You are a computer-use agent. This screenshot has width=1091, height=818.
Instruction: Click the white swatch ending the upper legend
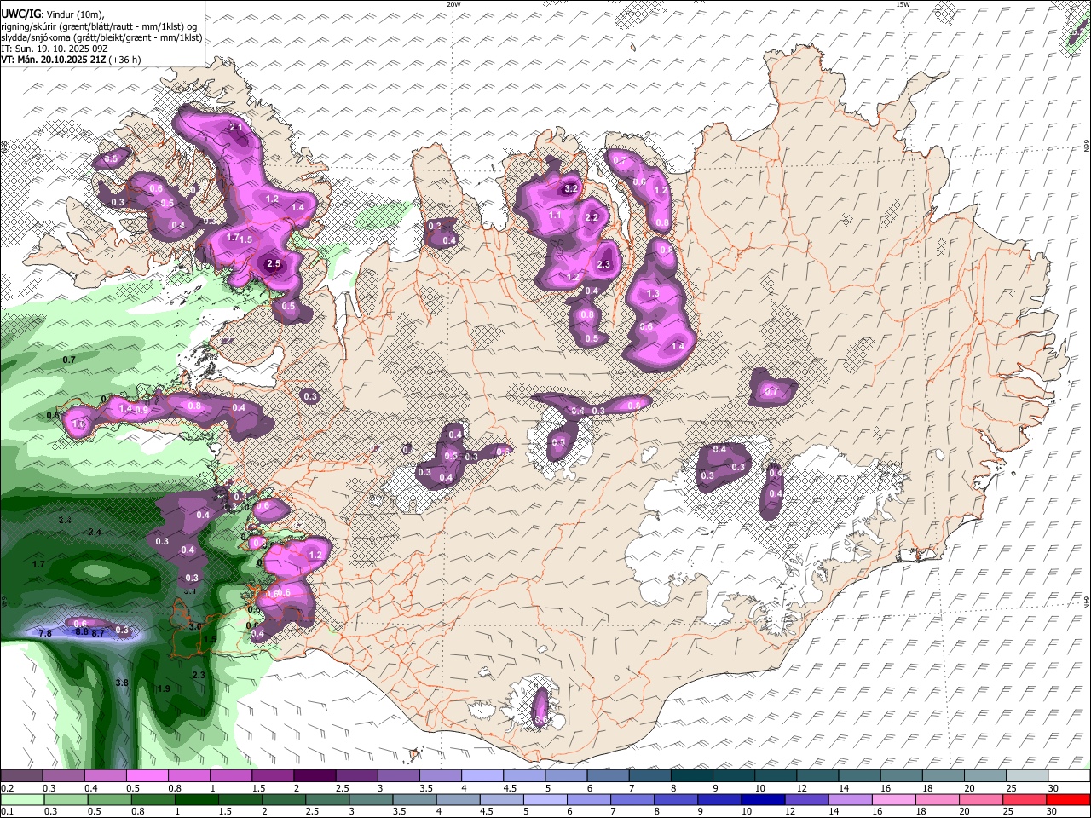(x=1068, y=775)
